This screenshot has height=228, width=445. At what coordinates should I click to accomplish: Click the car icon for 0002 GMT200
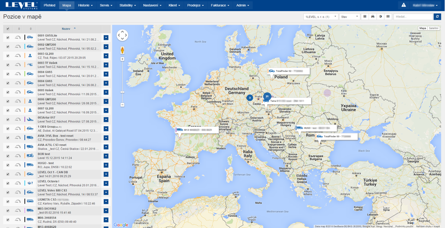point(30,46)
